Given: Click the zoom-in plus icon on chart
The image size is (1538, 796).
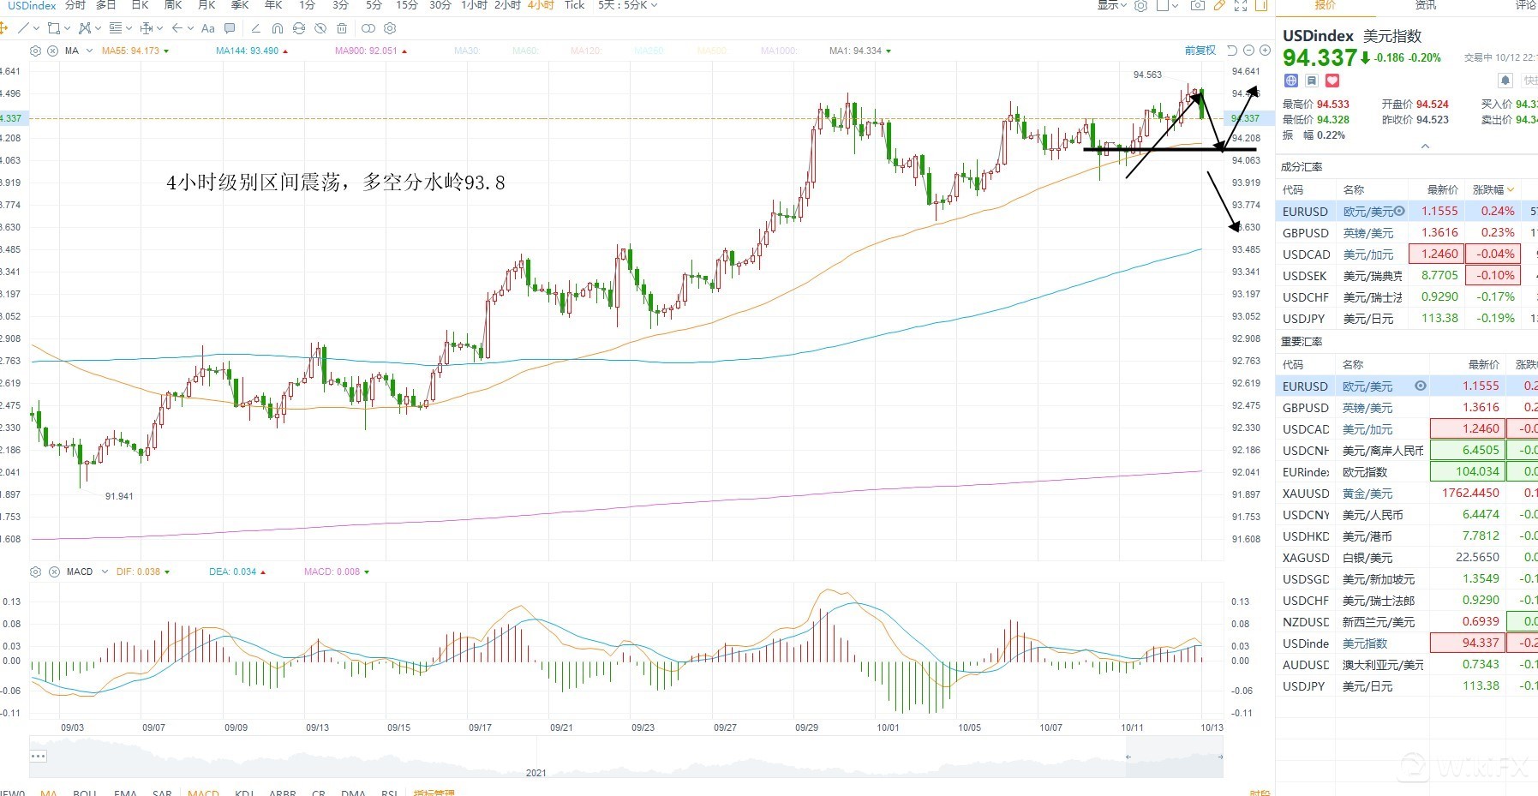Looking at the screenshot, I should coord(1265,51).
